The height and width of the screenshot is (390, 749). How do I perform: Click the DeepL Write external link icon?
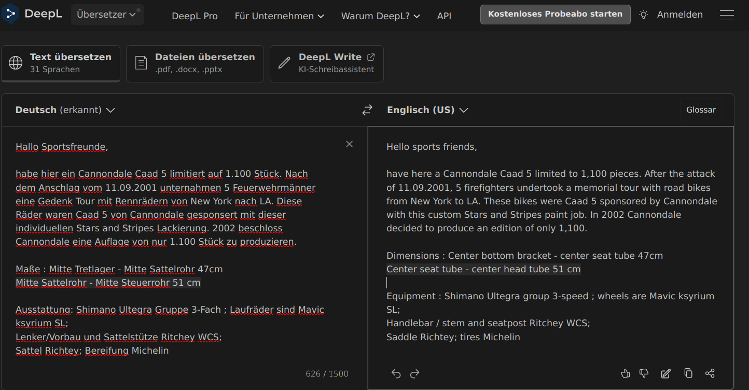pos(371,57)
